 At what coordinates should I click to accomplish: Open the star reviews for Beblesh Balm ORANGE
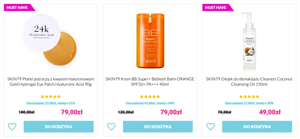point(150,97)
